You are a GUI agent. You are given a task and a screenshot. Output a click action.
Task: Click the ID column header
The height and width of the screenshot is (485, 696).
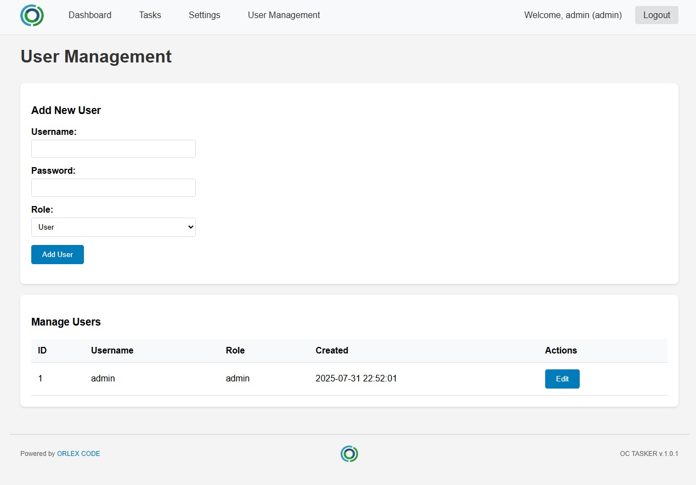coord(42,351)
